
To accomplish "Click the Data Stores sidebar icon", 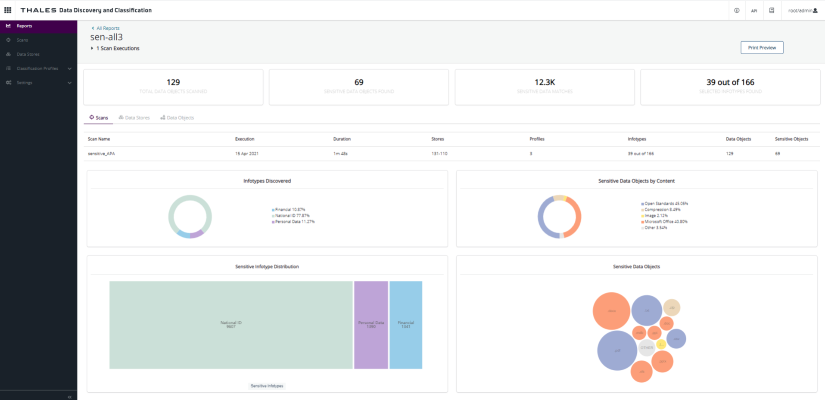I will 9,54.
